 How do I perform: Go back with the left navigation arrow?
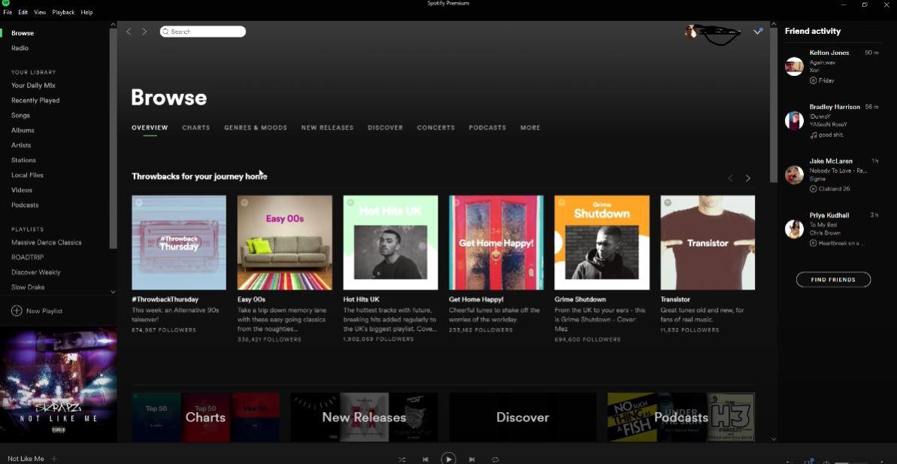pos(129,32)
